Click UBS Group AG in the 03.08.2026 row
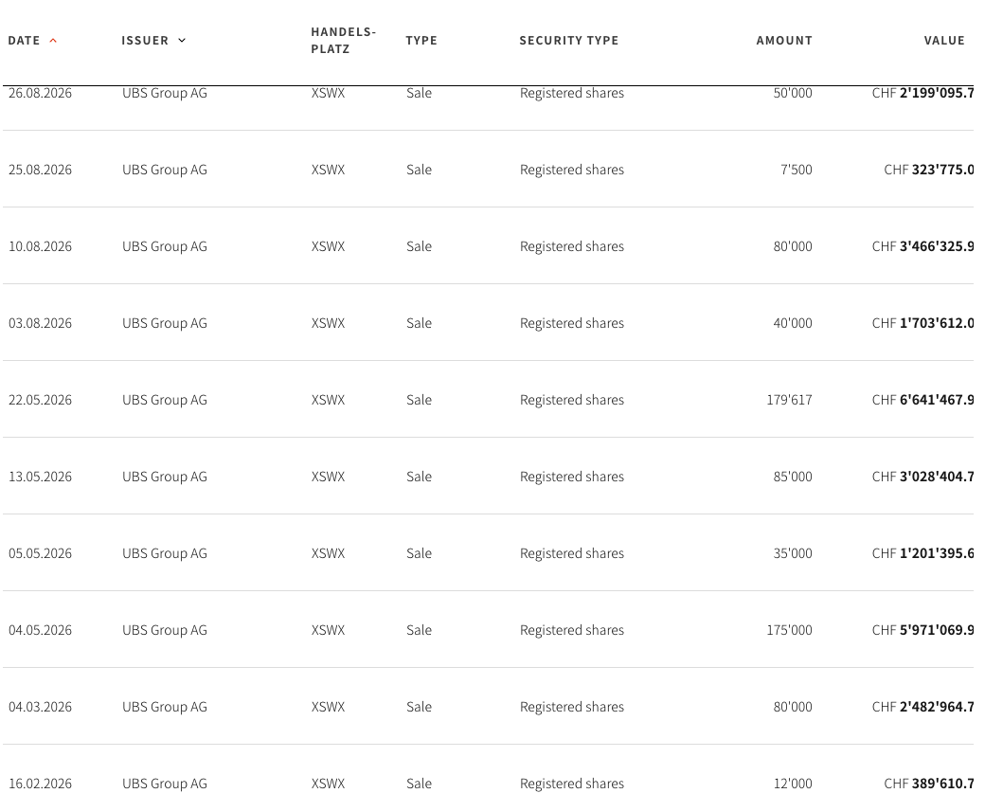 [165, 323]
